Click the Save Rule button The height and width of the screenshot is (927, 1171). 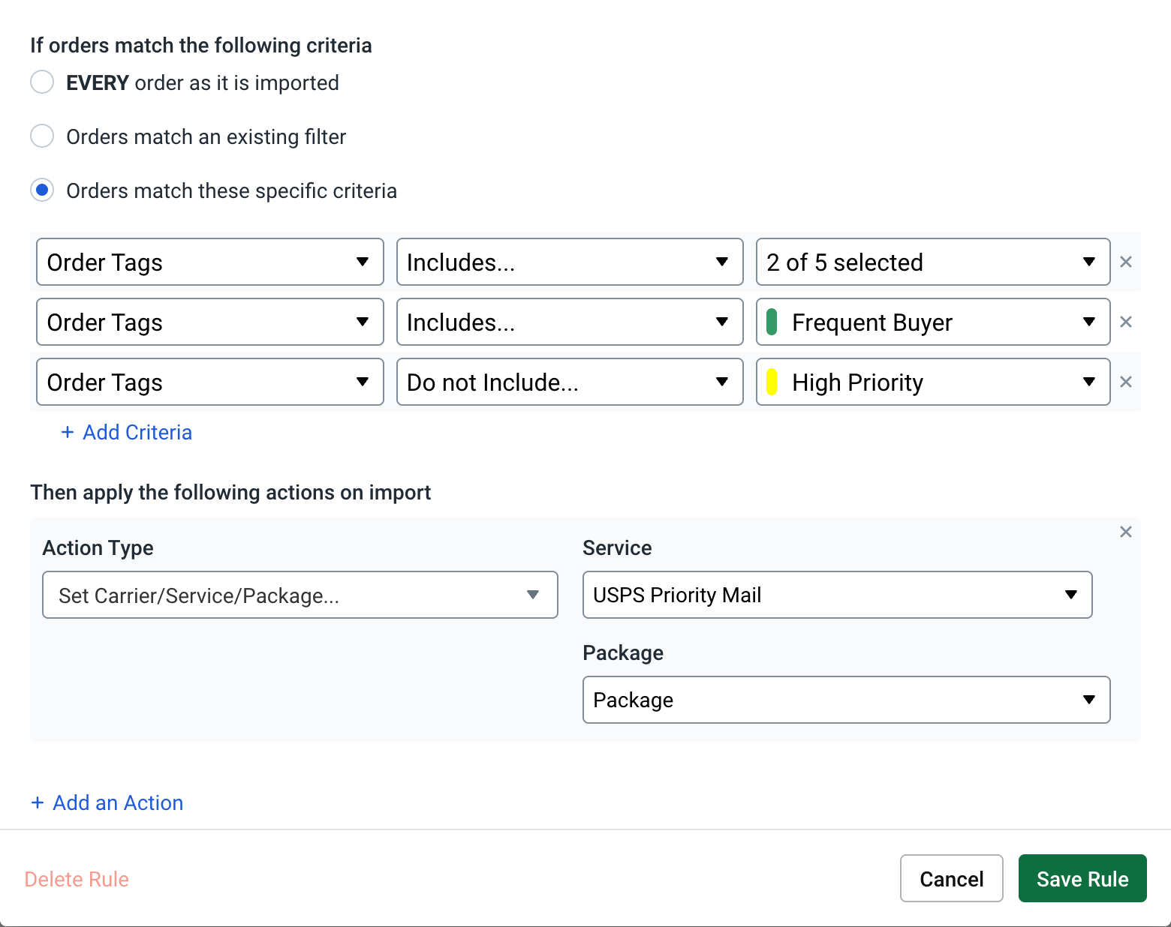pyautogui.click(x=1082, y=878)
